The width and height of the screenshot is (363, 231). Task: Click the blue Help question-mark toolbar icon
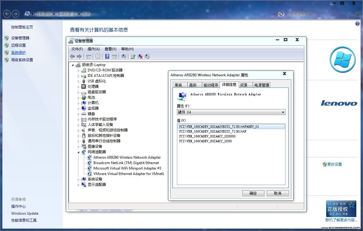coord(107,56)
